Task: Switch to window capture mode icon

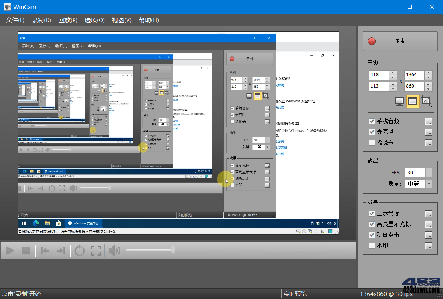Action: 413,101
